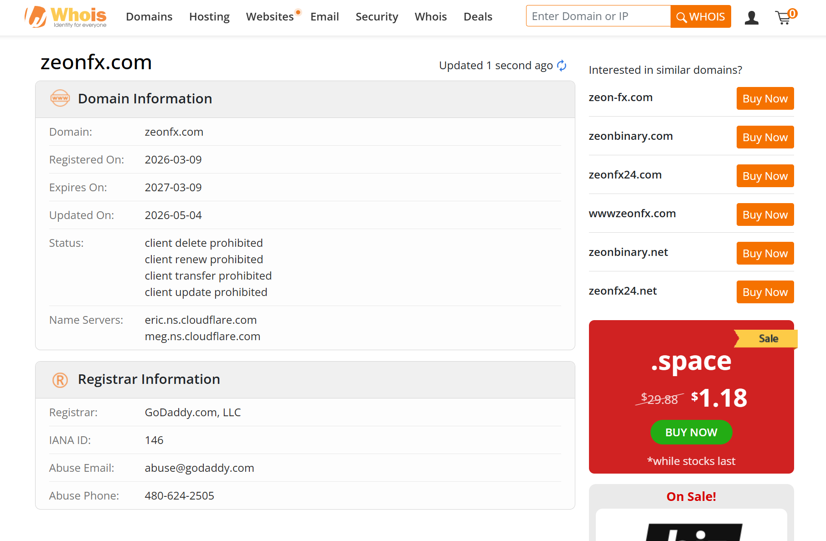Open the Email menu
The height and width of the screenshot is (541, 826).
[x=325, y=17]
